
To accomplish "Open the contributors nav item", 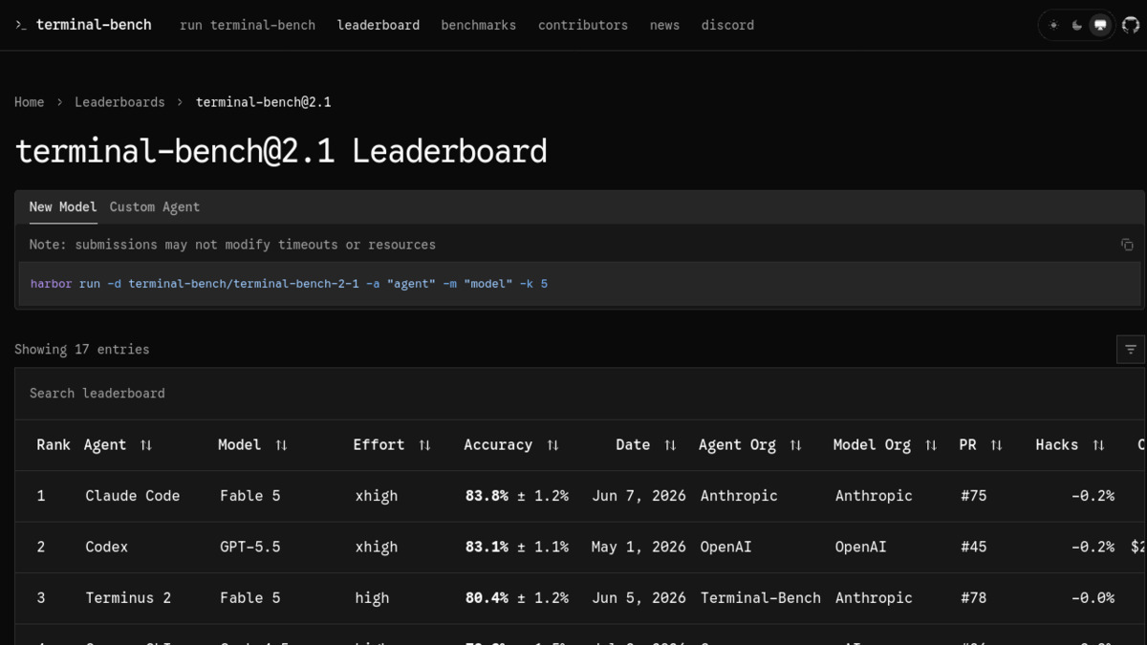I will (583, 26).
